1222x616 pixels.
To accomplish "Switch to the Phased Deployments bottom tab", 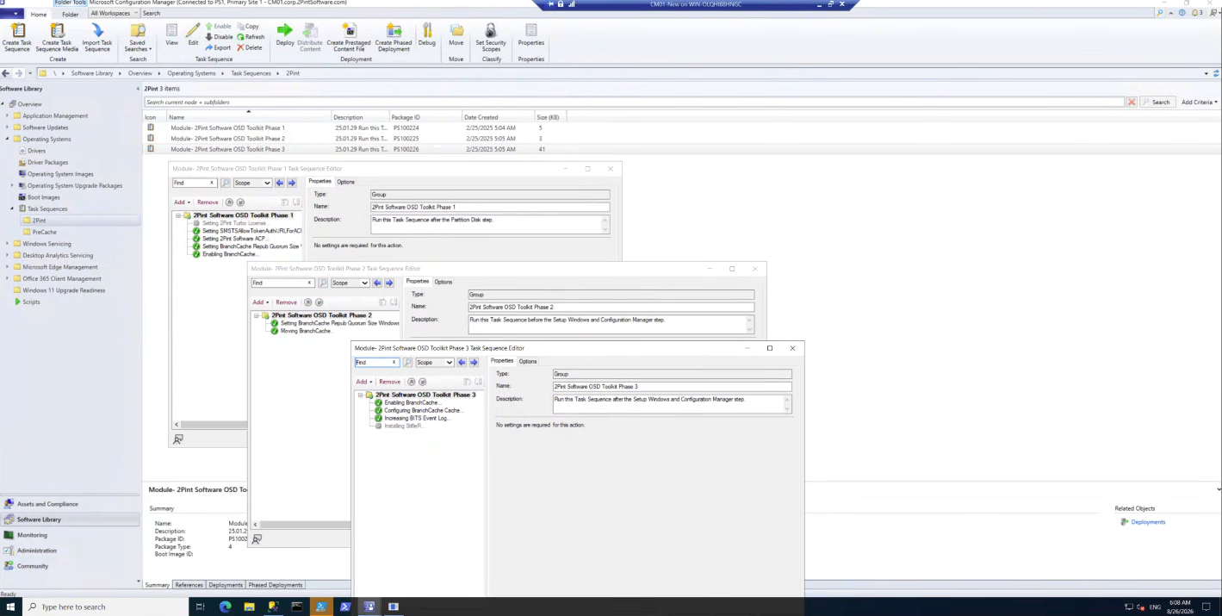I will (x=275, y=585).
